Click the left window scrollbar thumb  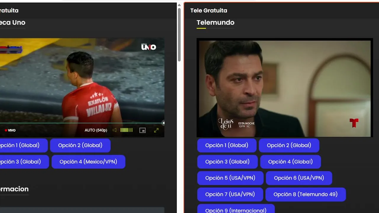coord(179,35)
